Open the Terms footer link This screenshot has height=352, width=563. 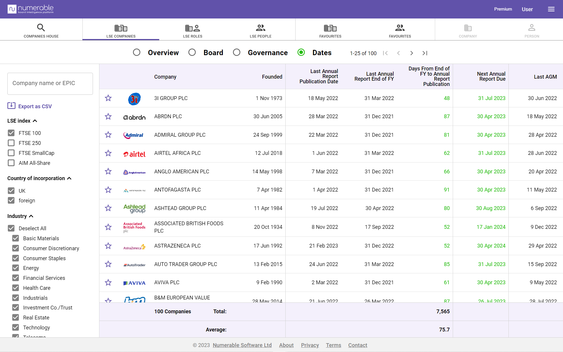pyautogui.click(x=333, y=345)
